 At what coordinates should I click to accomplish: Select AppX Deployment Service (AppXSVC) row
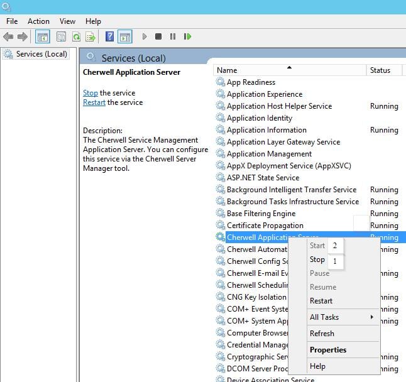[310, 166]
